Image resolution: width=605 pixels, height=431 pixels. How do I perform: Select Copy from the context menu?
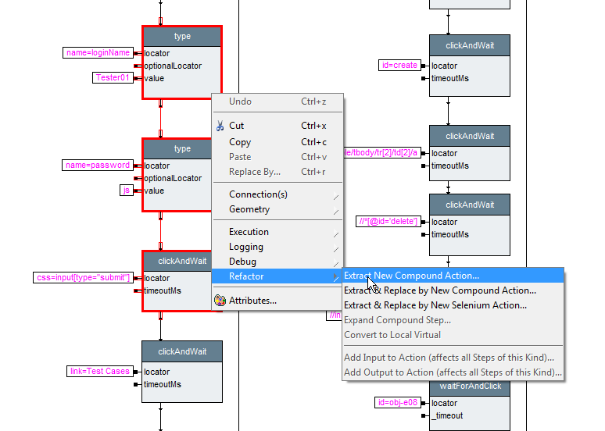pyautogui.click(x=240, y=142)
